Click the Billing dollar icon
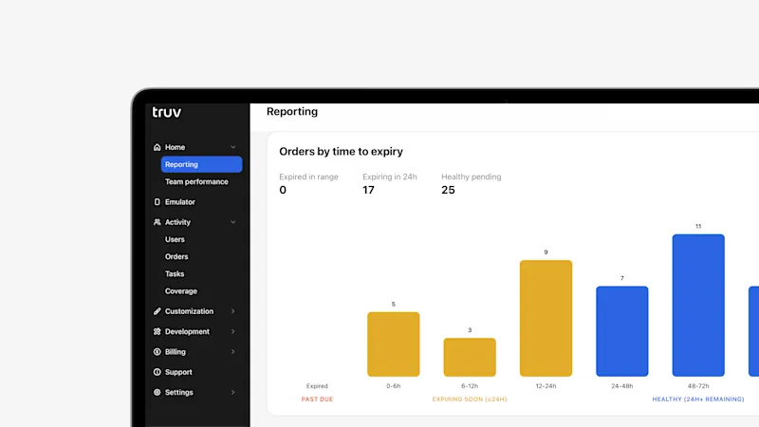The height and width of the screenshot is (427, 759). pos(157,352)
